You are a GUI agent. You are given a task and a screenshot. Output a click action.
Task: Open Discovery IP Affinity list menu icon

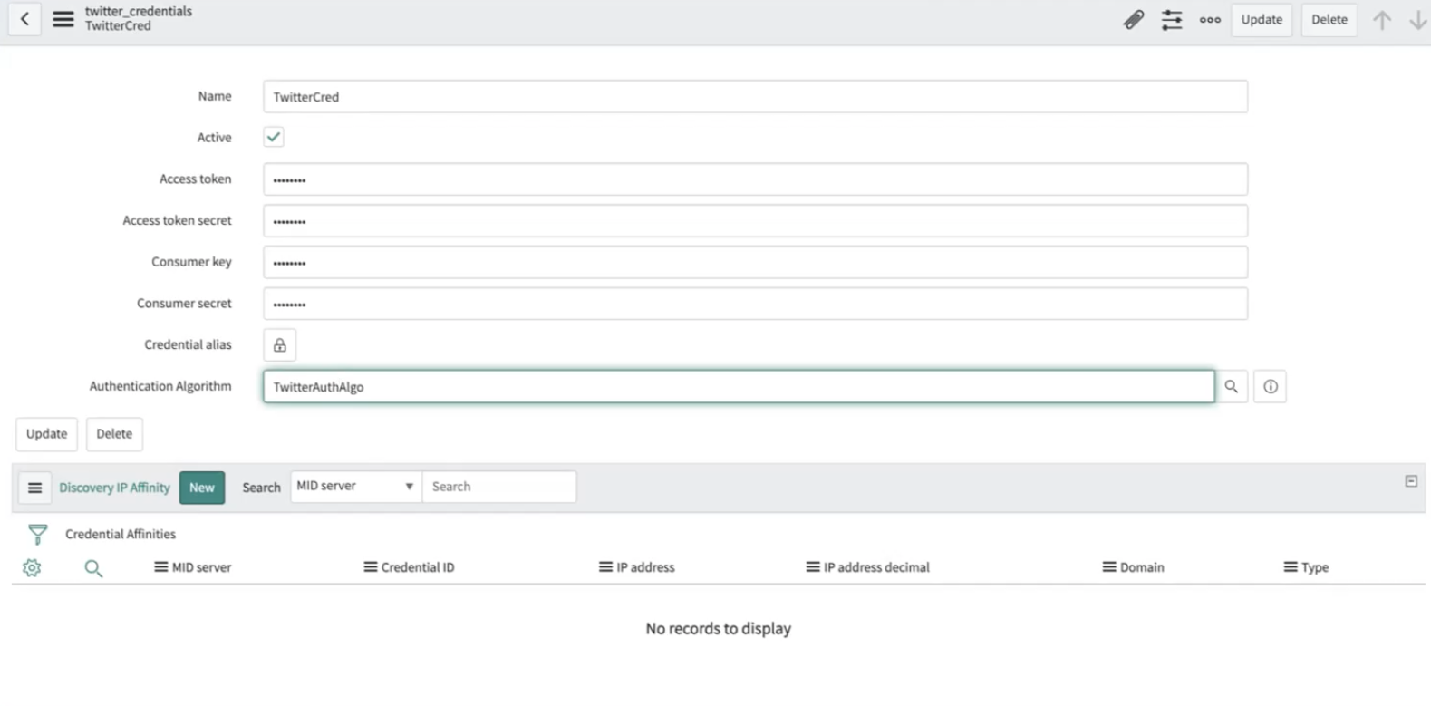(34, 488)
